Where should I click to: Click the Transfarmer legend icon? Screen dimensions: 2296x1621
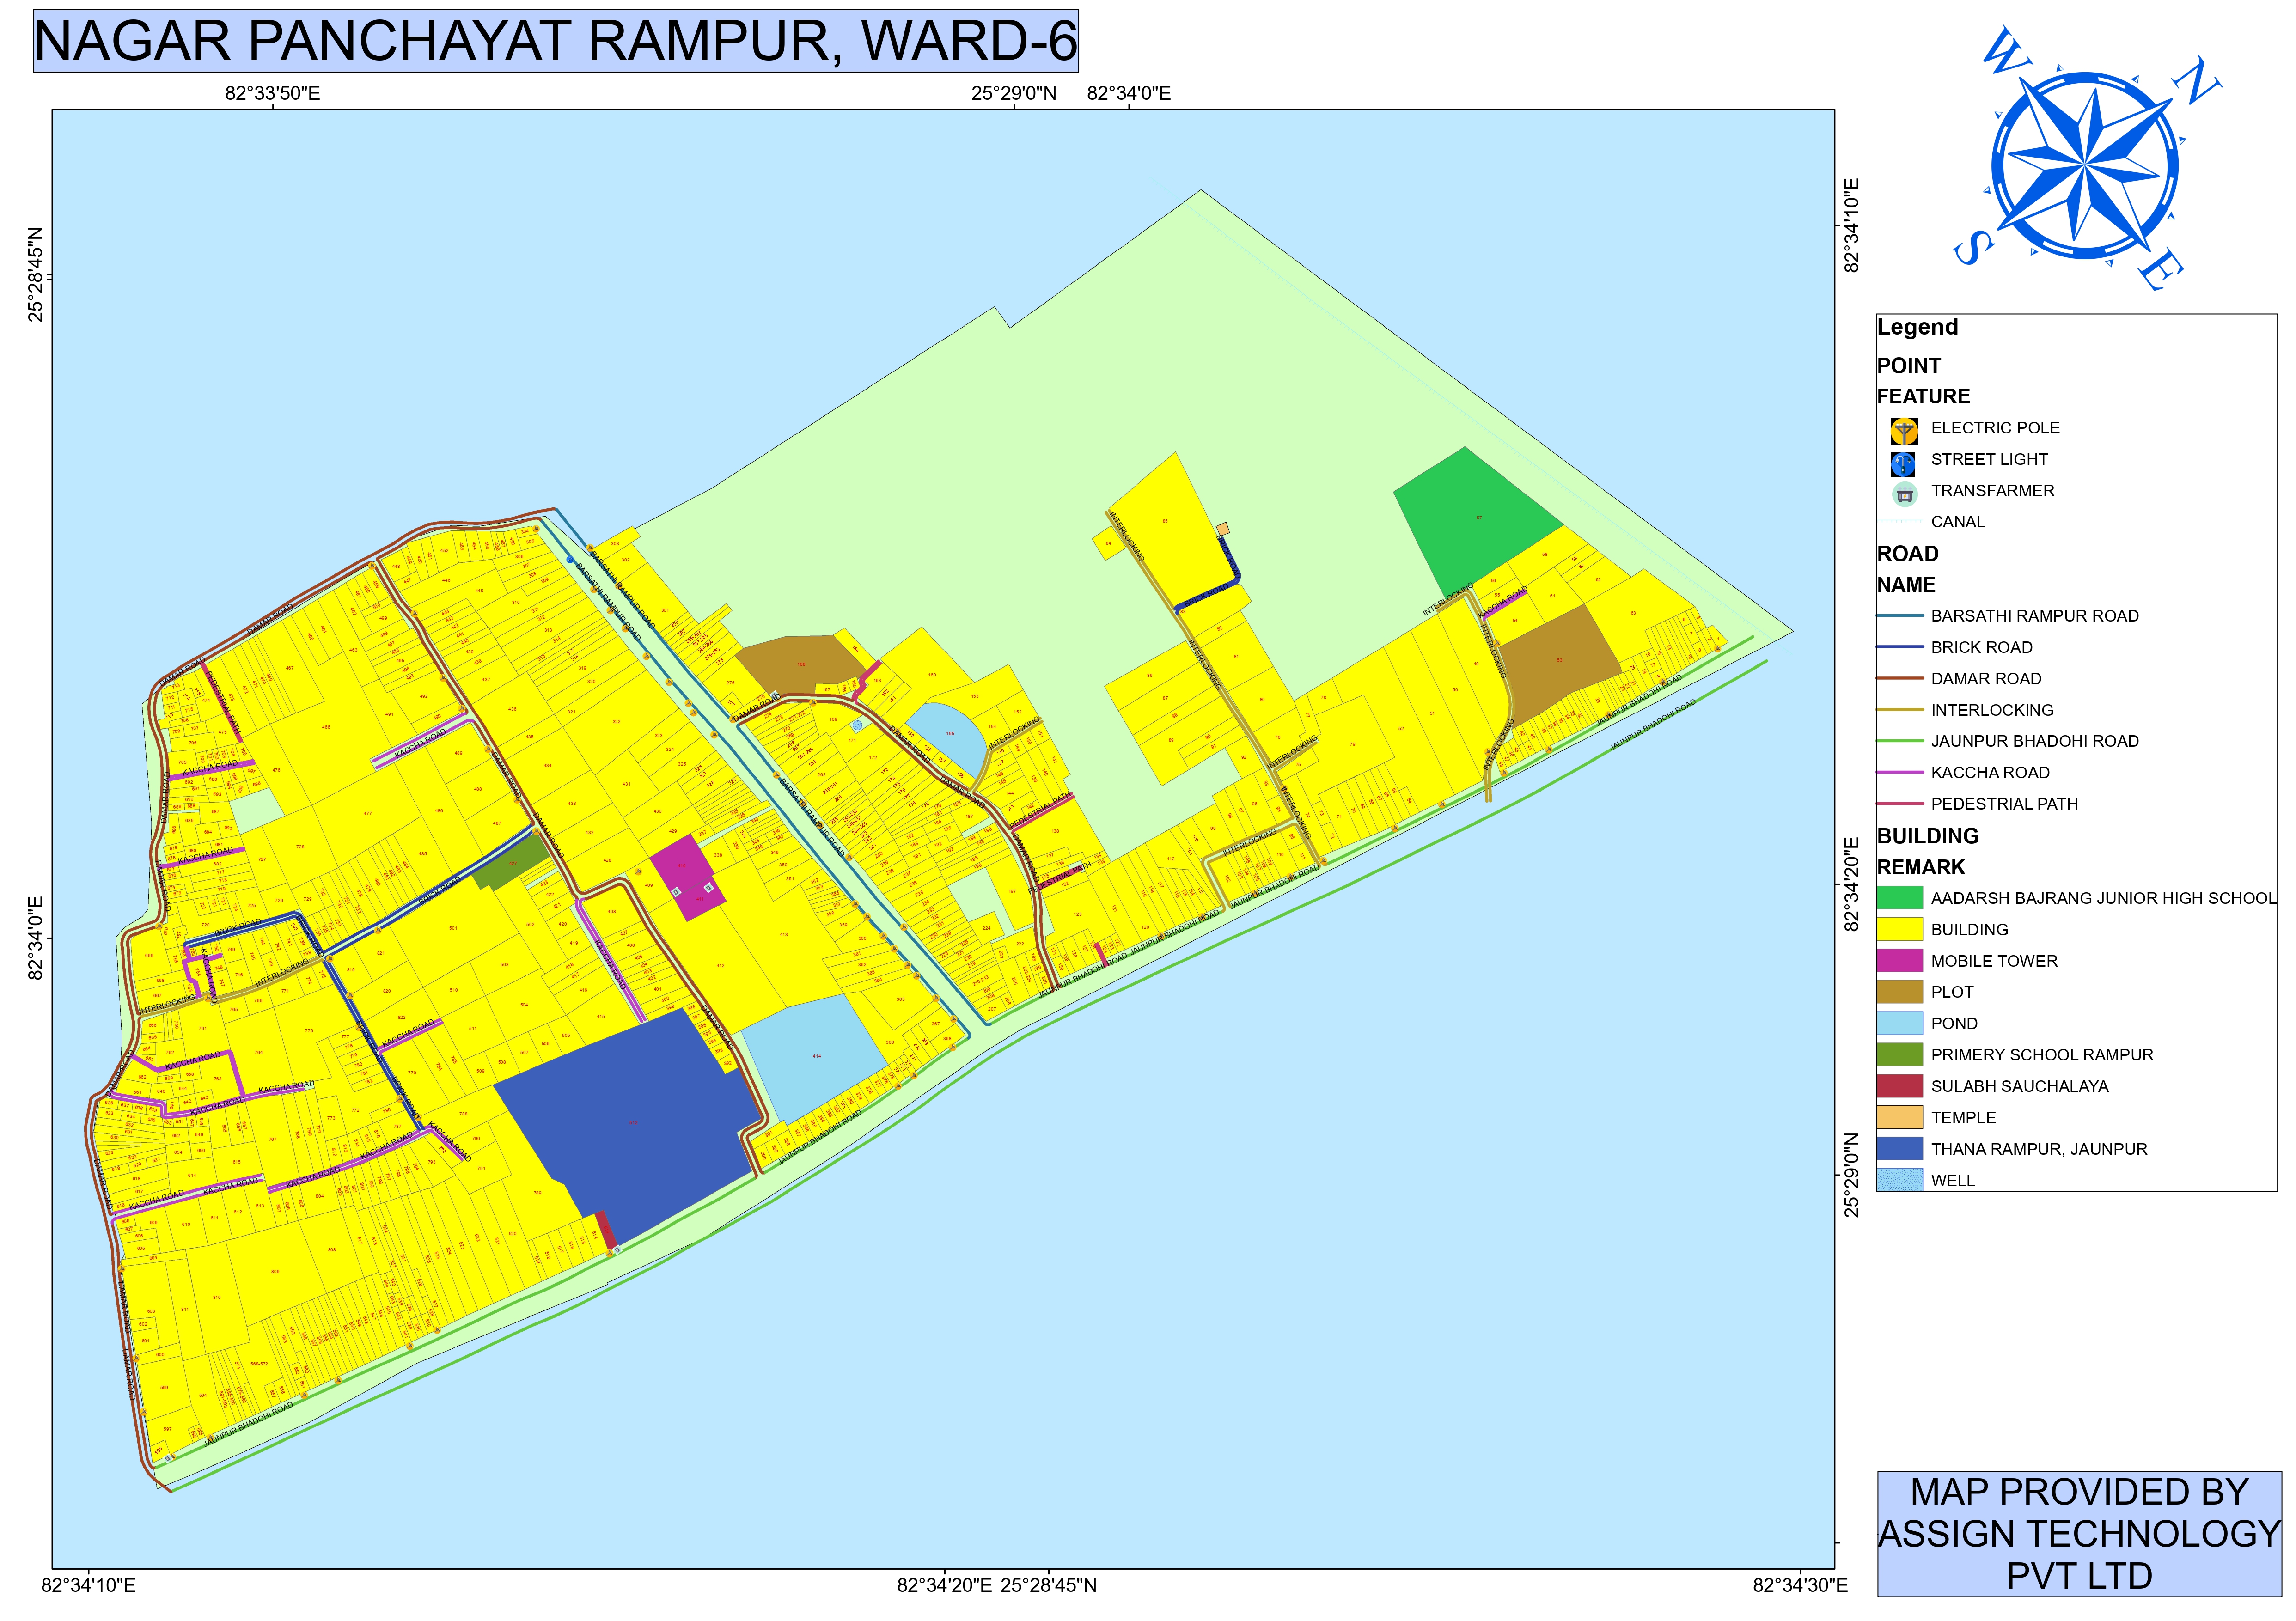pos(1904,494)
